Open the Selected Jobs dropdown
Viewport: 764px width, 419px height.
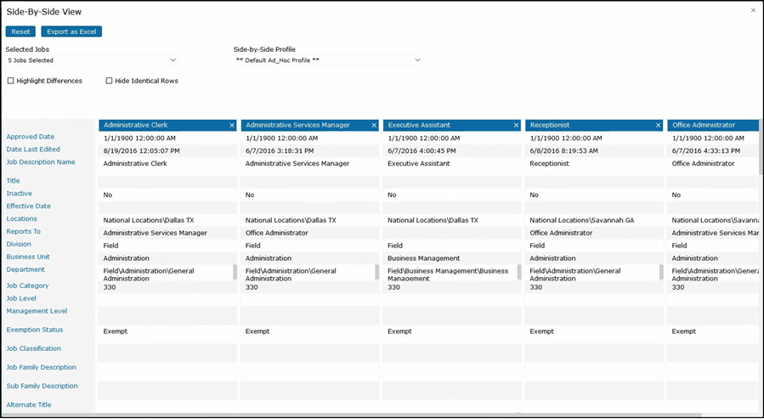coord(92,60)
